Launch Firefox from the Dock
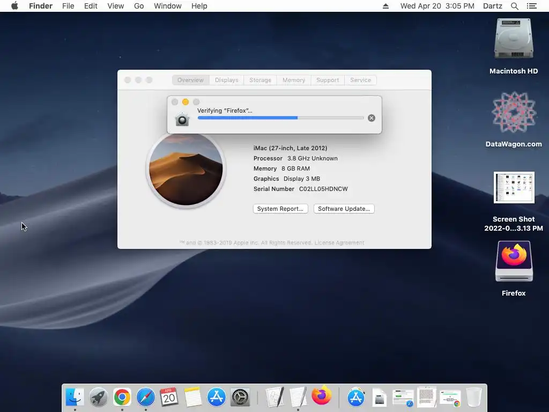This screenshot has width=549, height=412. coord(322,396)
